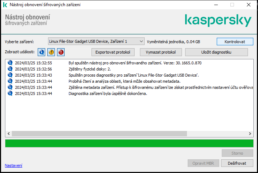Click the kaspersky logo in header
The image size is (258, 173).
click(218, 21)
